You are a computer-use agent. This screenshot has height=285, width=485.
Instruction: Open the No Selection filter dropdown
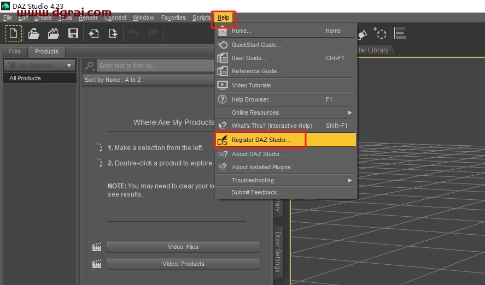tap(39, 66)
